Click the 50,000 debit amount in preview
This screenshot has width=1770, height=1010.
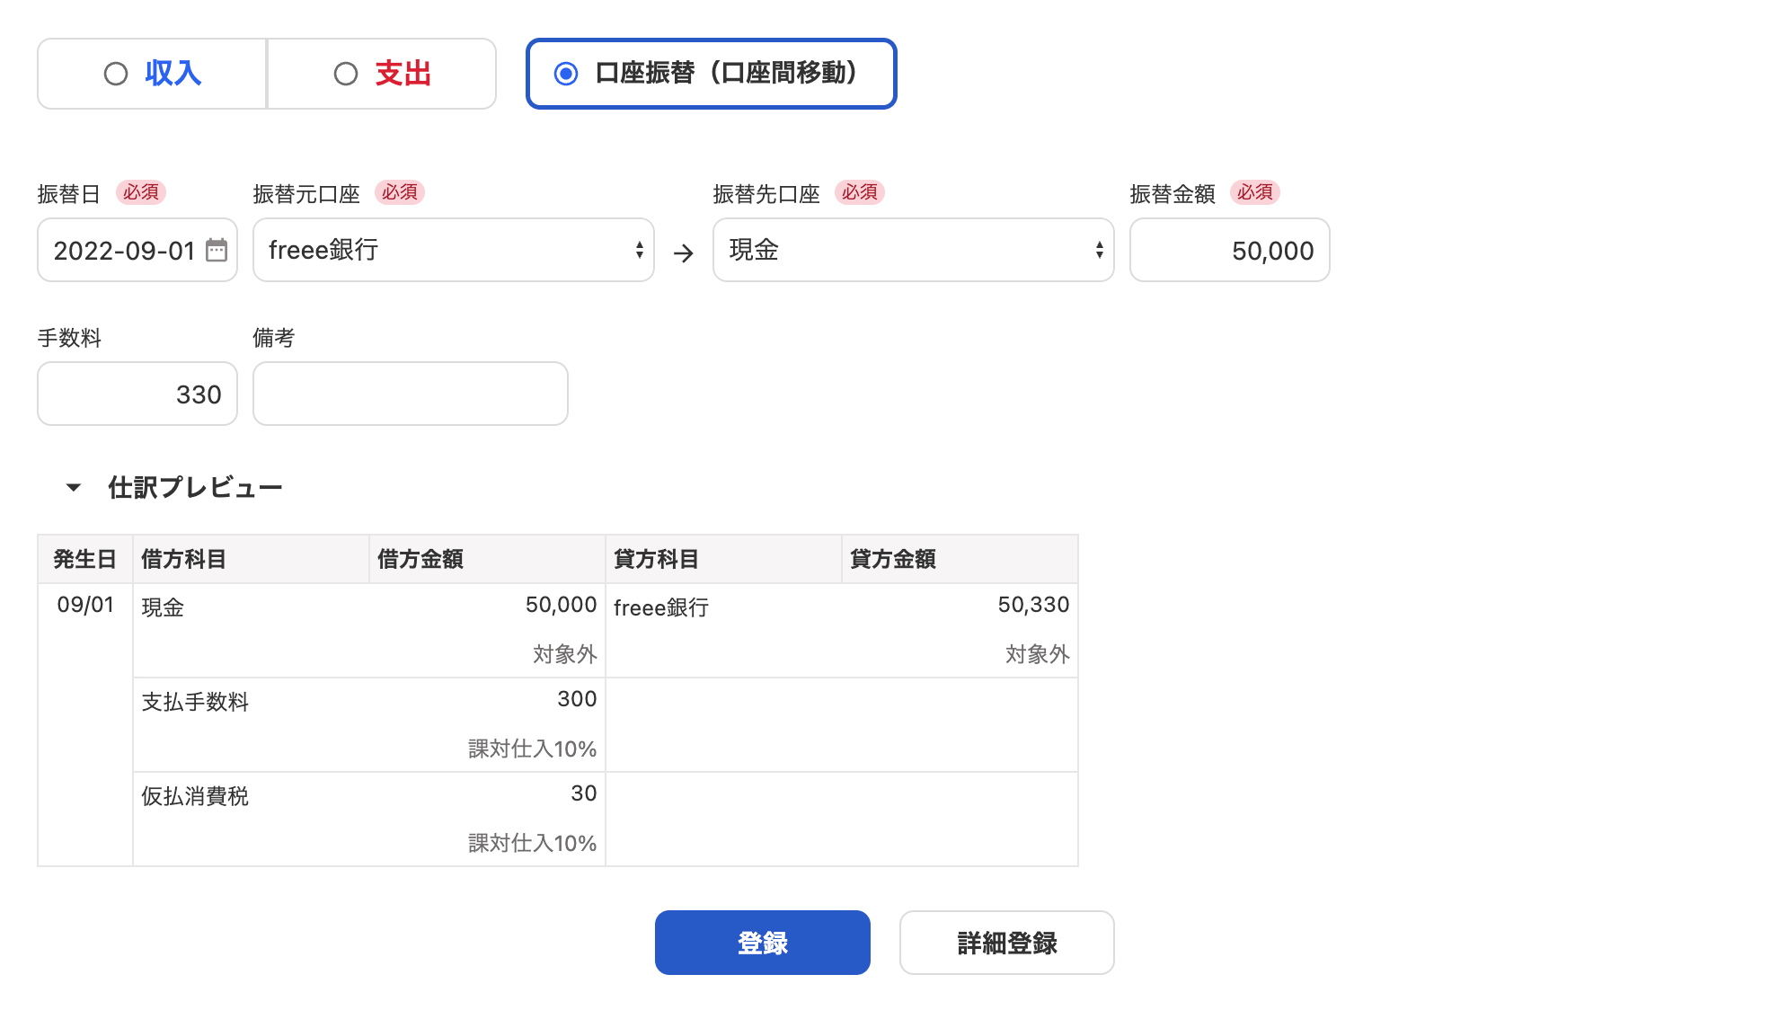pos(562,605)
